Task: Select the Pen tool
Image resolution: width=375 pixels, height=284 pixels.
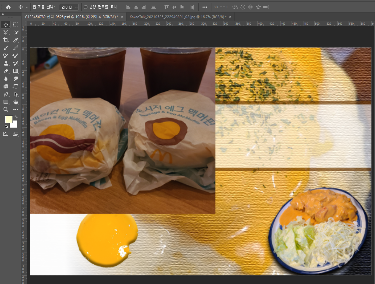Action: 6,94
